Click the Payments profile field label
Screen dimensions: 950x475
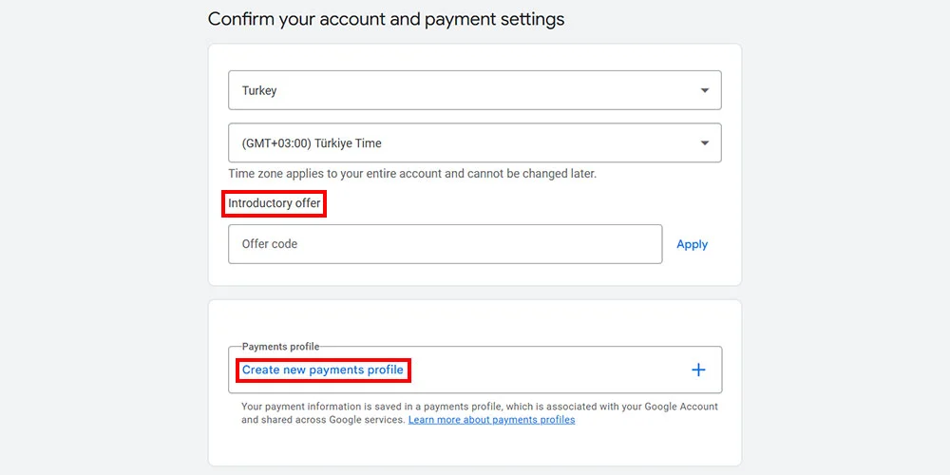[280, 347]
